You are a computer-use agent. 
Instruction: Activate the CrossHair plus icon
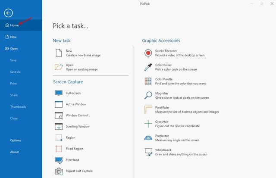[x=148, y=124]
